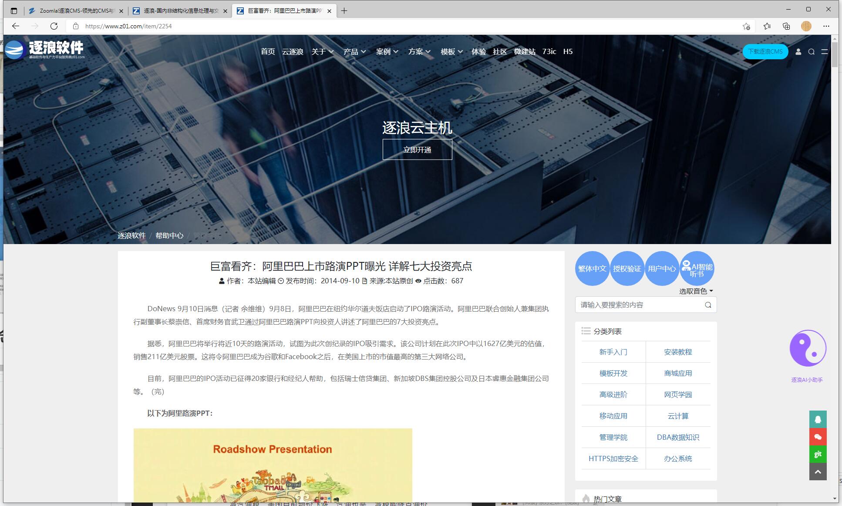Click the 下载逐浪CMS button
The width and height of the screenshot is (842, 506).
(x=765, y=51)
